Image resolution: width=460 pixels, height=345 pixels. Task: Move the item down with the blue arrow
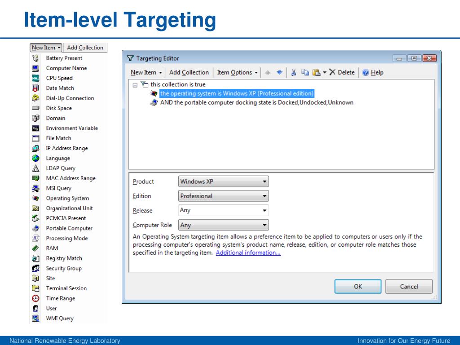click(x=279, y=72)
